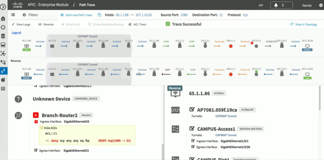Collapse ACL details with Hide ACEs
324x160 pixels.
click(x=49, y=128)
